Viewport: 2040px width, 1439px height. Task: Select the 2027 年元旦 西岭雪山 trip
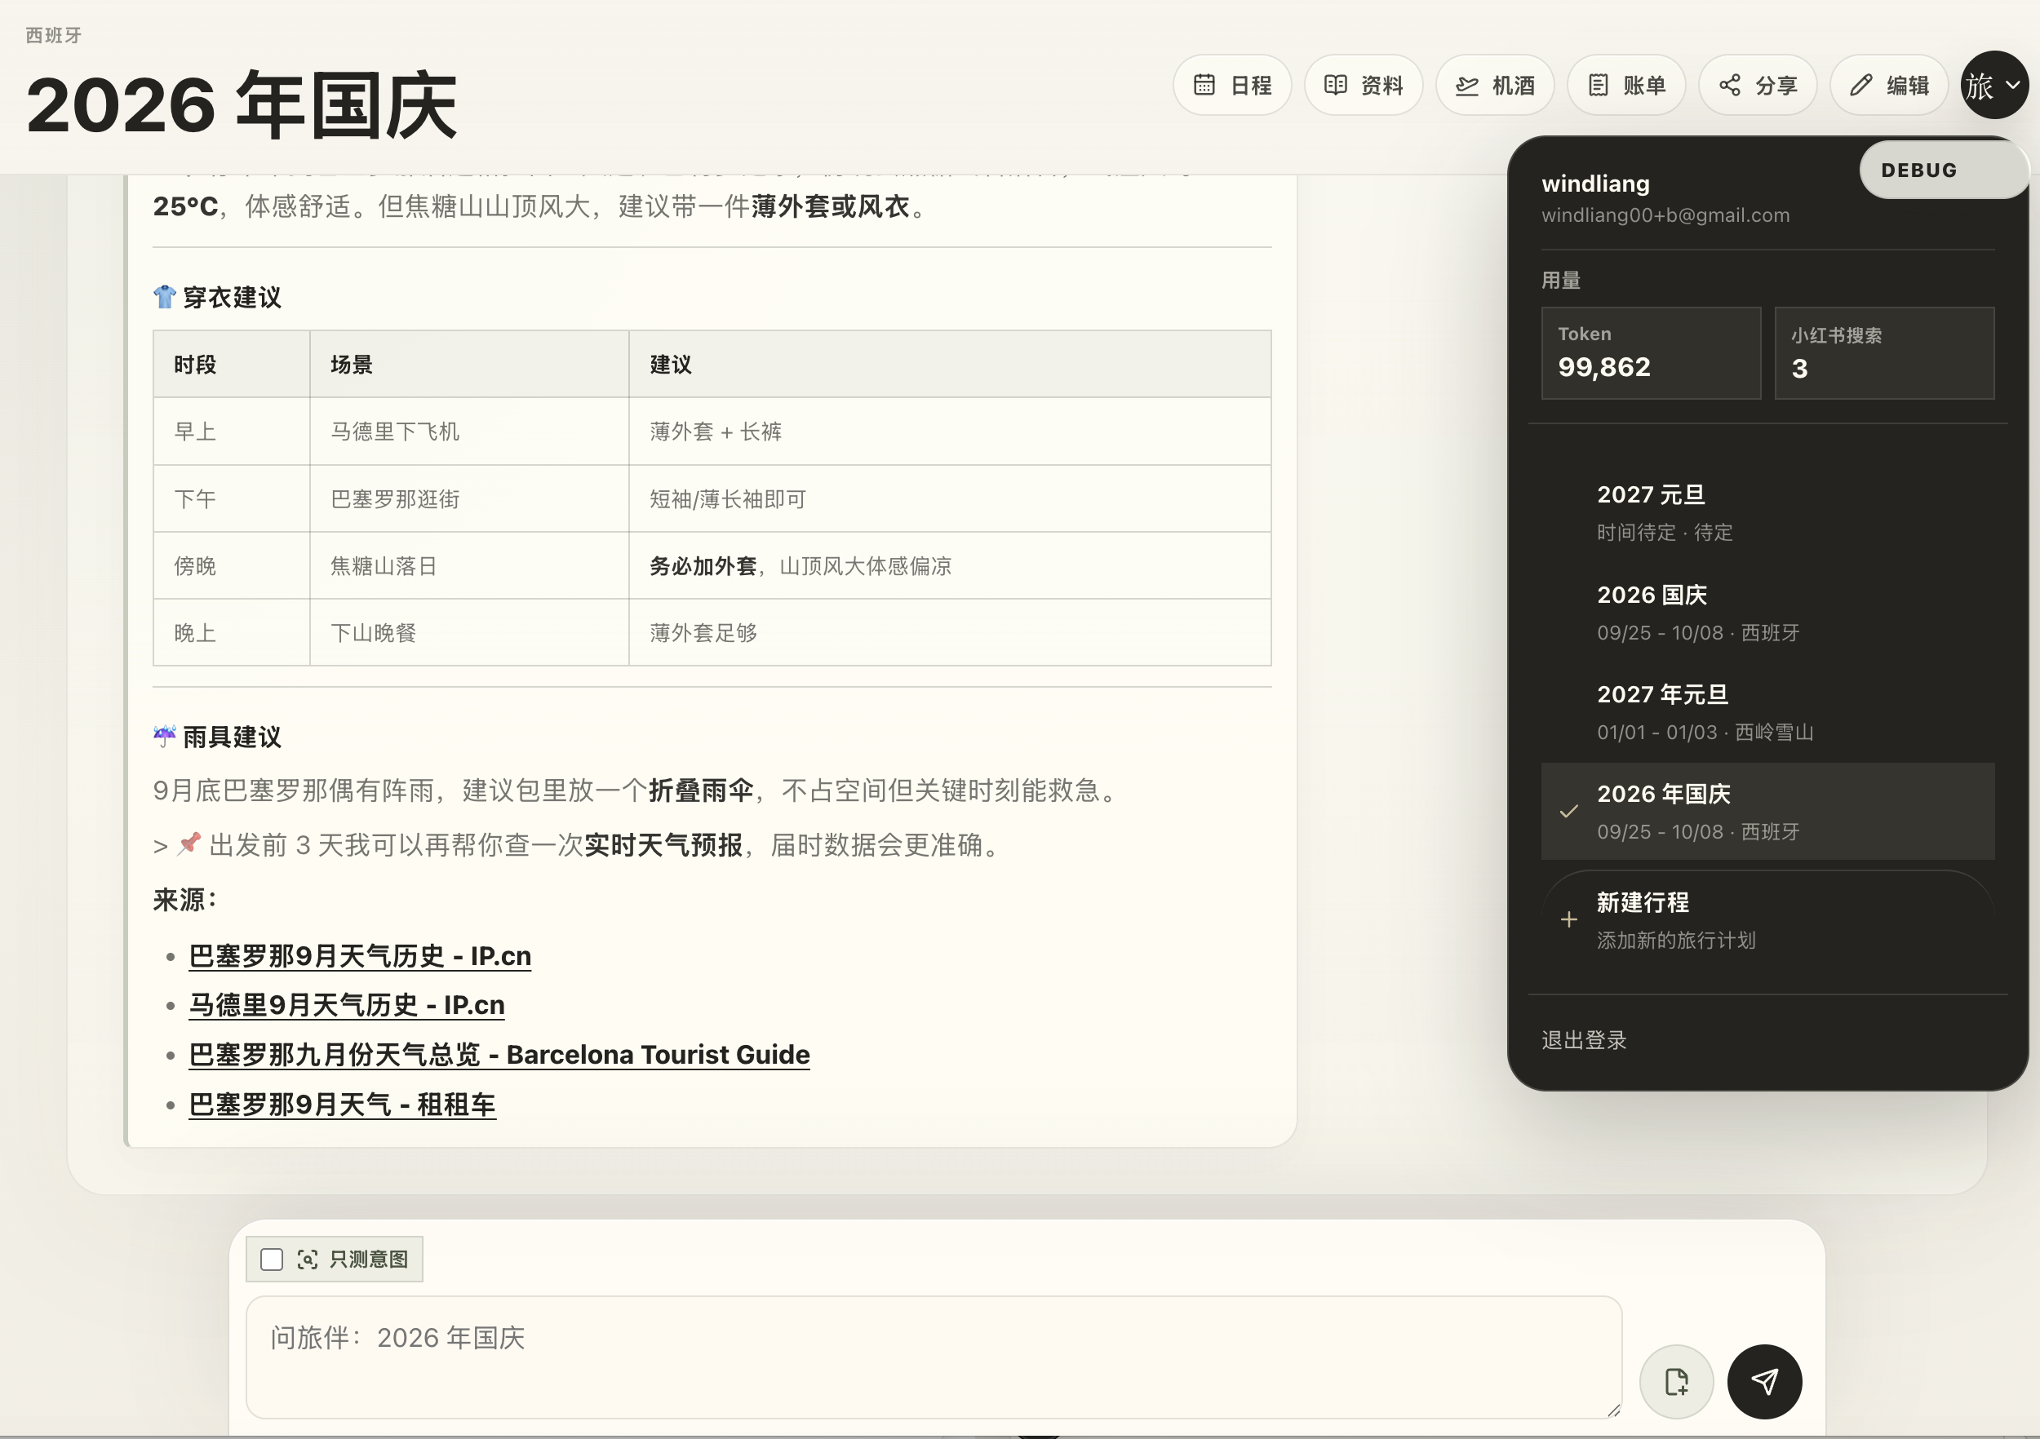coord(1767,712)
